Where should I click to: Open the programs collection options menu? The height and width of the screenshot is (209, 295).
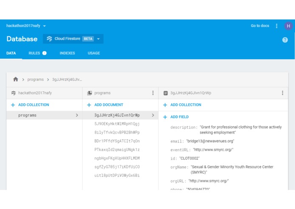(153, 93)
